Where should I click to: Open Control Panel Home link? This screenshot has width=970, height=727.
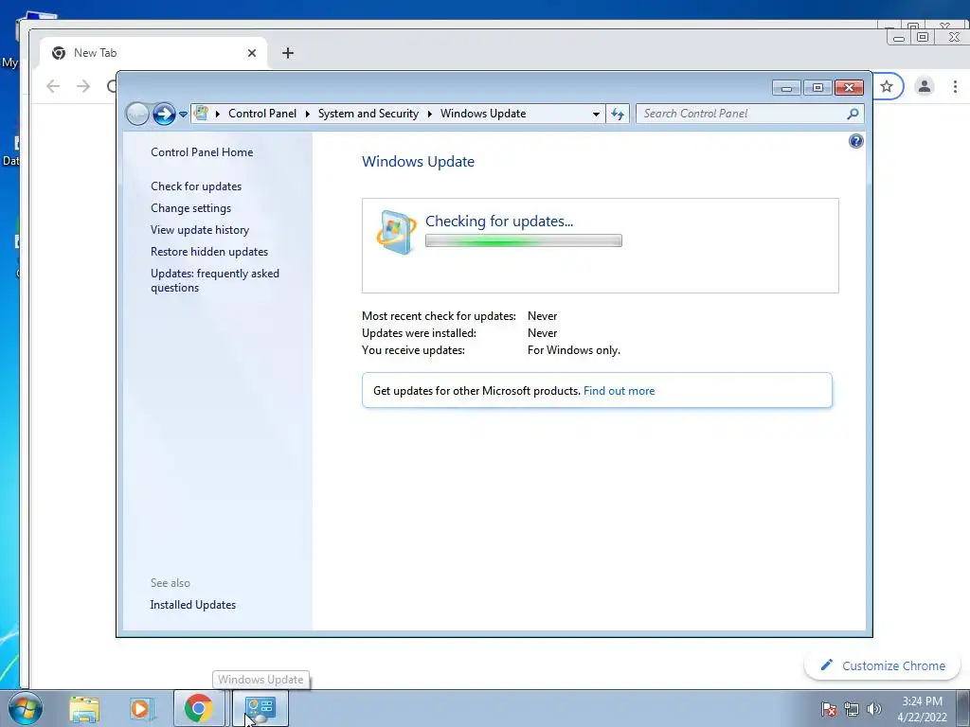202,152
